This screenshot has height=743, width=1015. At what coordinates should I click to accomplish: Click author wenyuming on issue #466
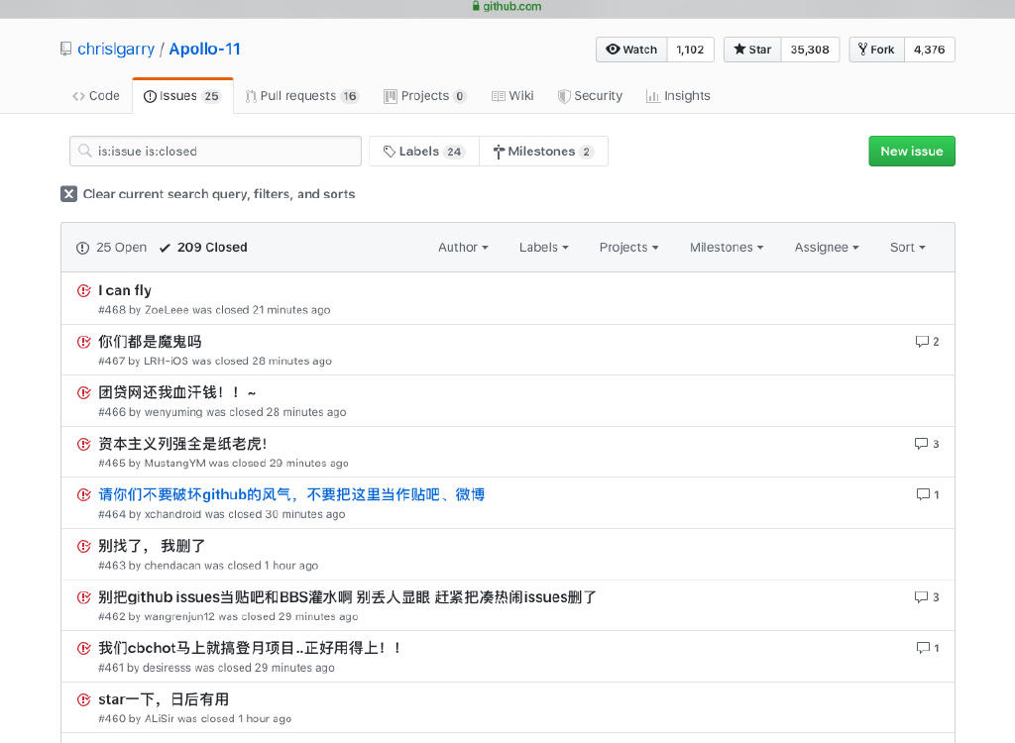(173, 412)
